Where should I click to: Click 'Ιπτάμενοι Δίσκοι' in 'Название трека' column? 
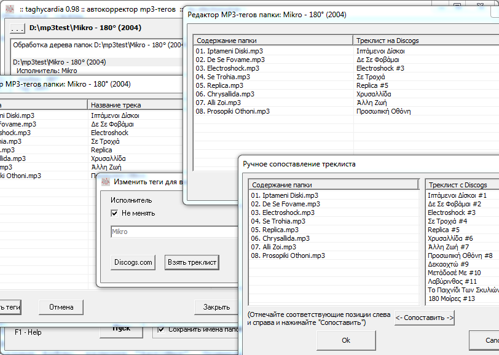coord(115,116)
